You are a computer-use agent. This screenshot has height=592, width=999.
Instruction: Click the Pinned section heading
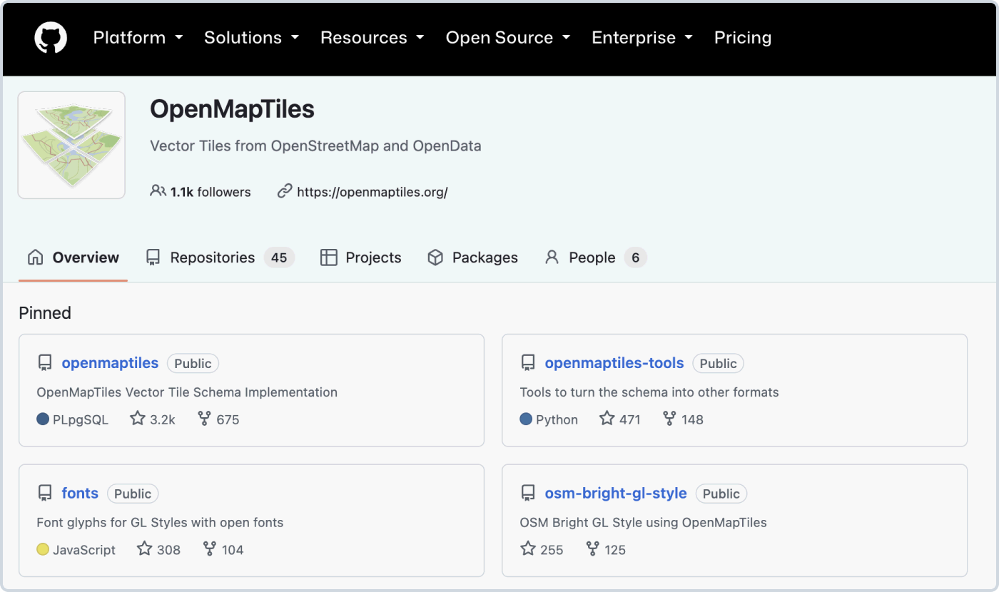(45, 313)
